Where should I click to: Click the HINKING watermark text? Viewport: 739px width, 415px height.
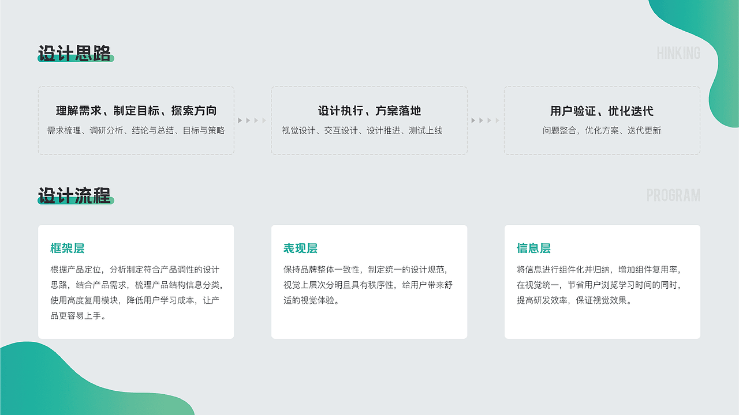click(678, 54)
